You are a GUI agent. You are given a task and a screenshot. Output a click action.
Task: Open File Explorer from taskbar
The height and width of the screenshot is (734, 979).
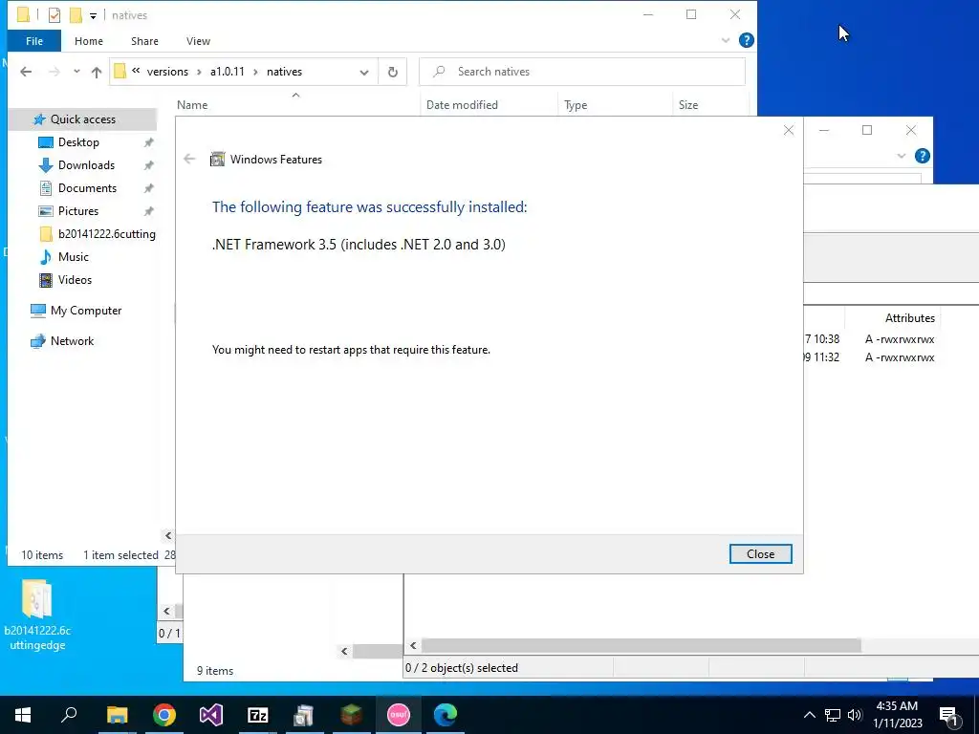[117, 715]
